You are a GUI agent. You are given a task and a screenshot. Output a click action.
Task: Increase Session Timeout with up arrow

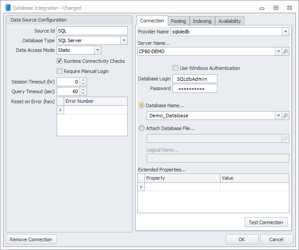click(x=83, y=80)
